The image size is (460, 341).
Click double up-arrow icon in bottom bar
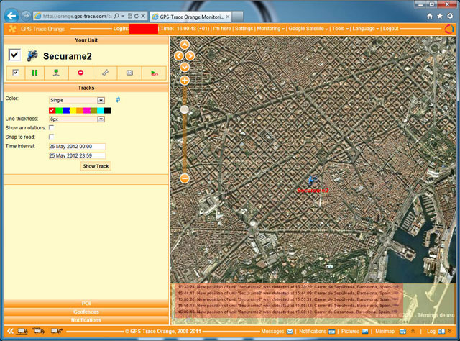(x=413, y=331)
